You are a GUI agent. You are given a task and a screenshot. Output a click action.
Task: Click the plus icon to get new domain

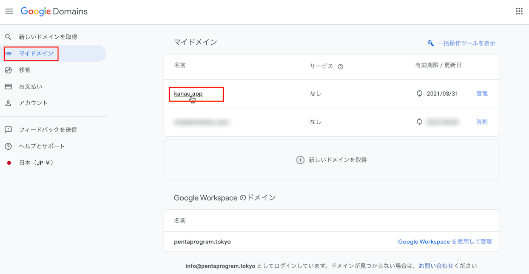click(x=300, y=160)
